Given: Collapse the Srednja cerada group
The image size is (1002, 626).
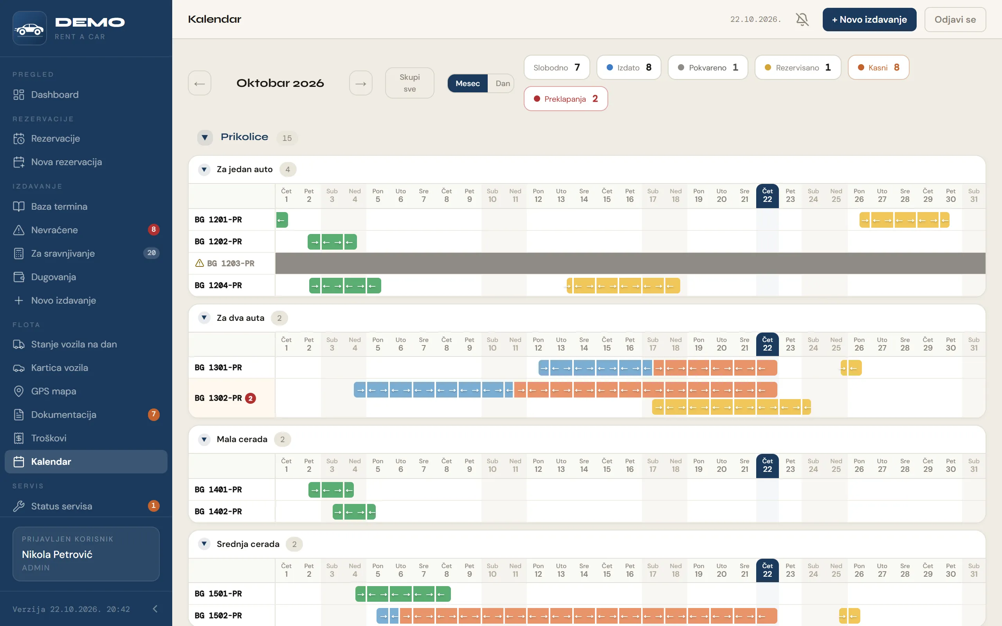Looking at the screenshot, I should coord(204,544).
